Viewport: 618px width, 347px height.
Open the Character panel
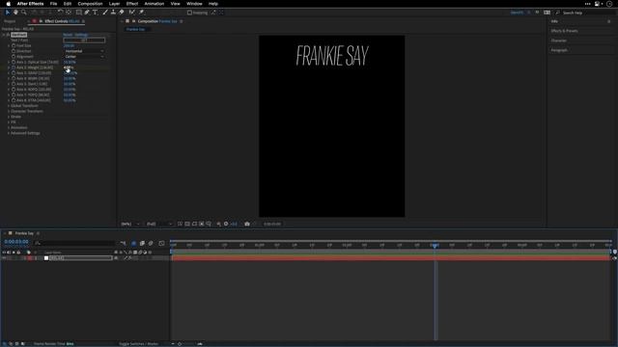click(559, 40)
